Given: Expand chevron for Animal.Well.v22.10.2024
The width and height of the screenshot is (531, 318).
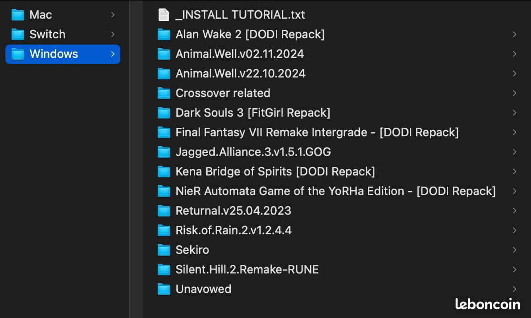Looking at the screenshot, I should (515, 74).
